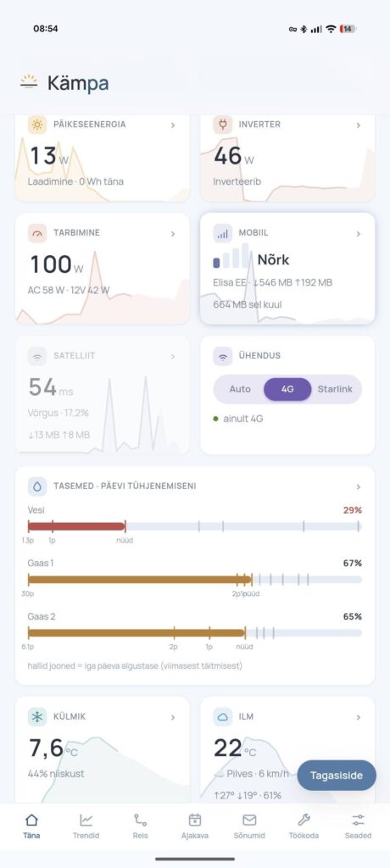Switch to the Trendid tab
This screenshot has height=868, width=390.
click(x=86, y=826)
